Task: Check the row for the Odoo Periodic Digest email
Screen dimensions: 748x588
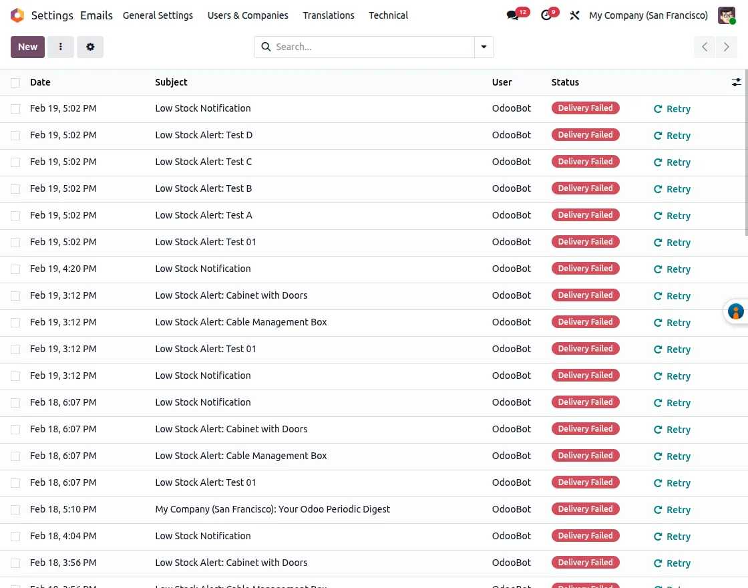Action: click(15, 509)
